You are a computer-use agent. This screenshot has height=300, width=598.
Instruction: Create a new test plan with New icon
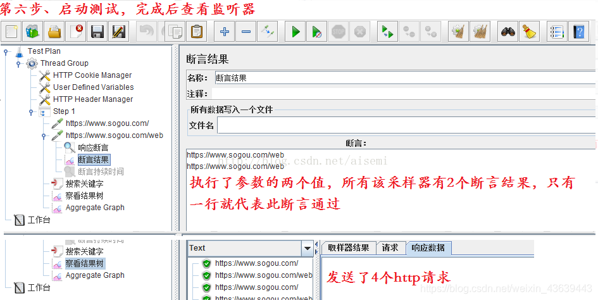12,32
